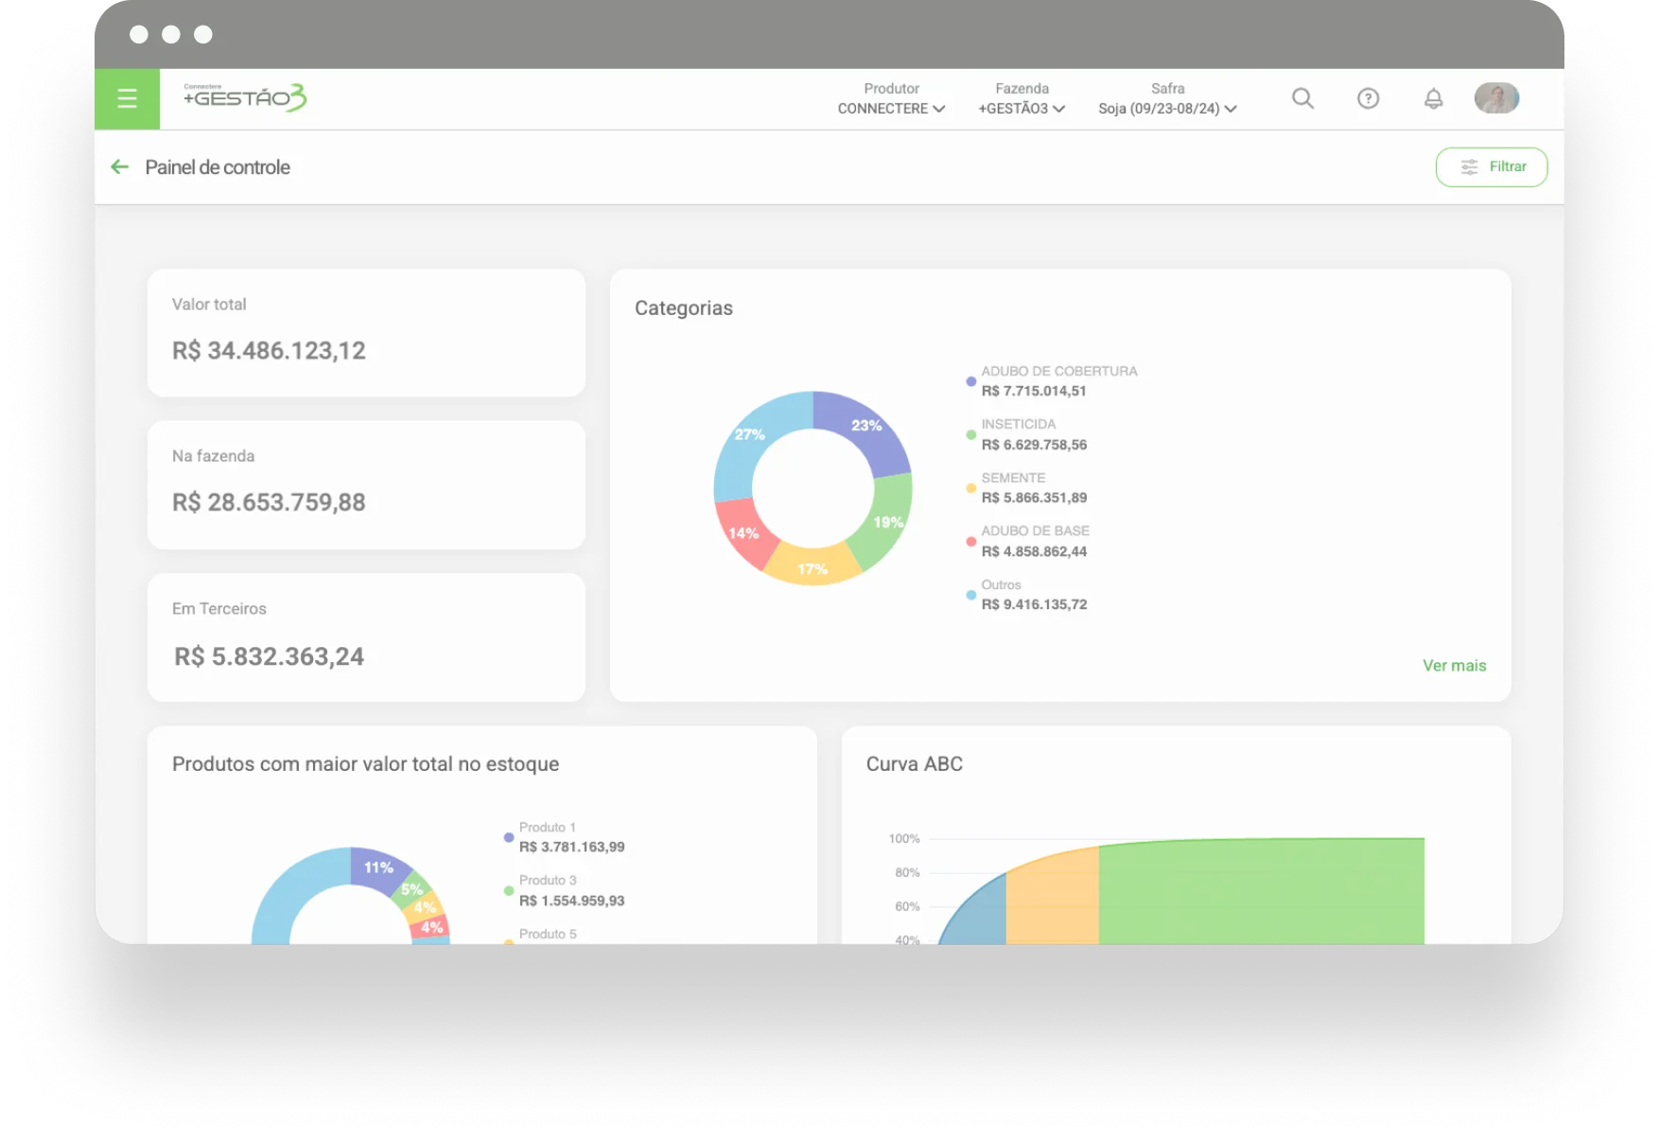Toggle ADUBO DE COBERTURA legend item

(x=1057, y=381)
